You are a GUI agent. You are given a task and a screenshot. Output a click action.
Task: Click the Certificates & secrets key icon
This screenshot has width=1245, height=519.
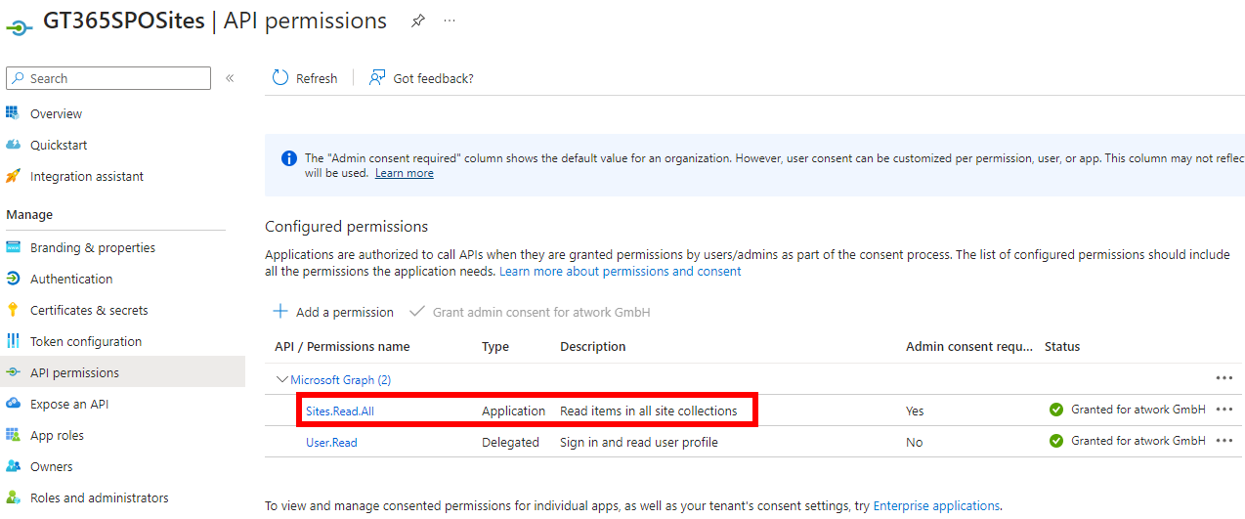(x=13, y=310)
